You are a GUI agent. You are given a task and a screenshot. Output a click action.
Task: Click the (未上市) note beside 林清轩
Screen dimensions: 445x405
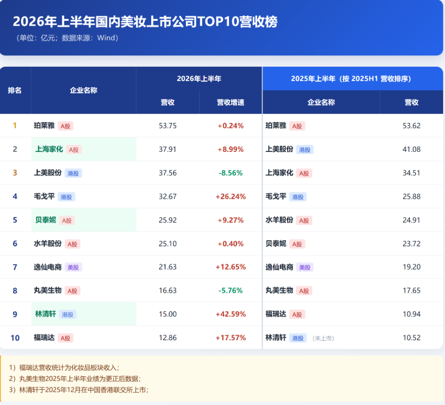[x=323, y=338]
